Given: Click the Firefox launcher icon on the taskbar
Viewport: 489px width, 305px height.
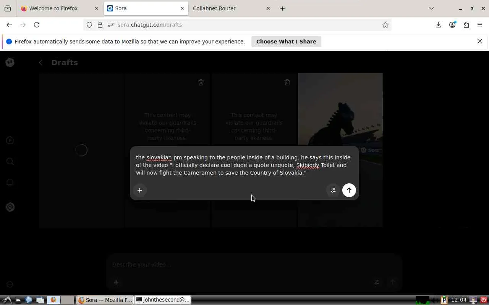Looking at the screenshot, I should point(53,300).
